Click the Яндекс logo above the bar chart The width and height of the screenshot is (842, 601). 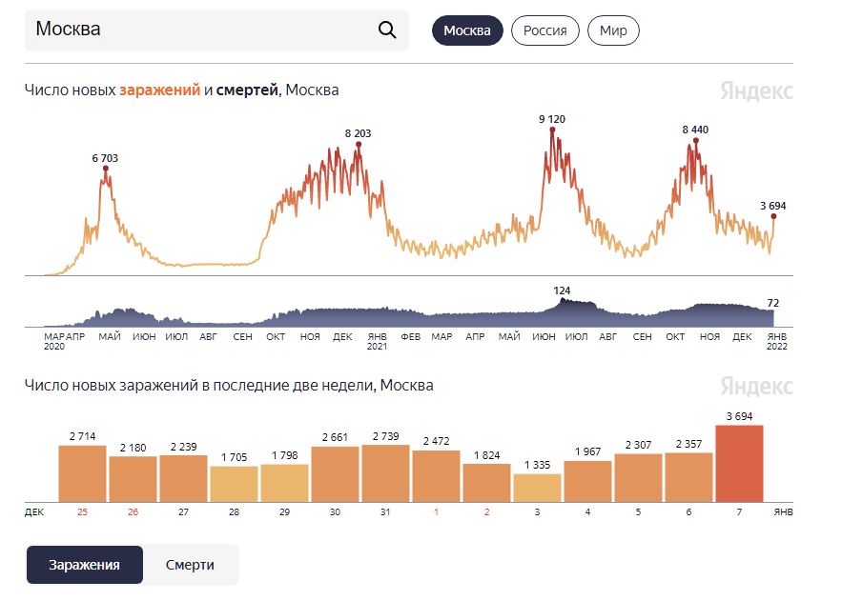756,386
